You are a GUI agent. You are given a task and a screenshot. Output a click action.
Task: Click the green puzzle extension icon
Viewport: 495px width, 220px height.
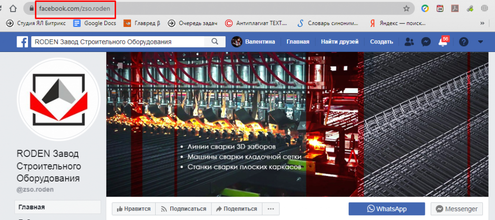tap(470, 9)
